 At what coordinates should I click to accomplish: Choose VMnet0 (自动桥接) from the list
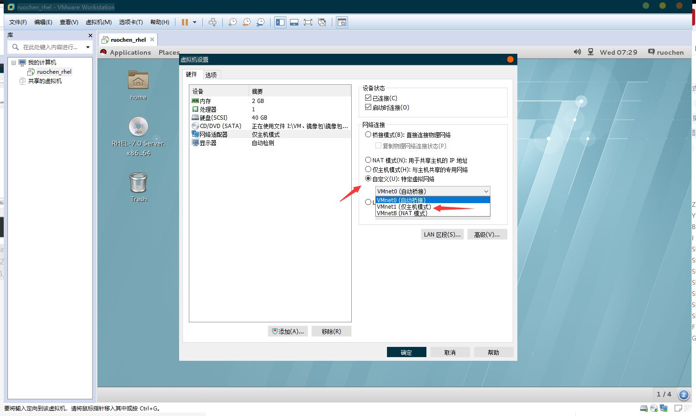point(433,200)
